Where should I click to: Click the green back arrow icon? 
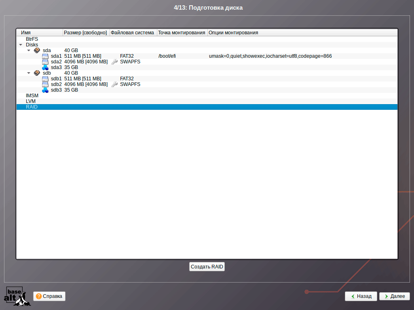pos(353,296)
